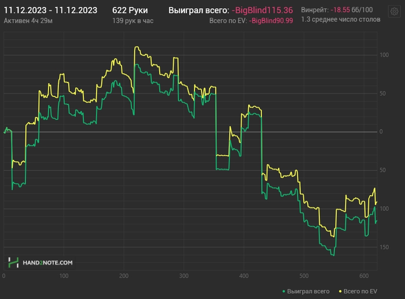The height and width of the screenshot is (299, 405).
Task: Click the yellow EV line peak near hand 220
Action: click(137, 47)
